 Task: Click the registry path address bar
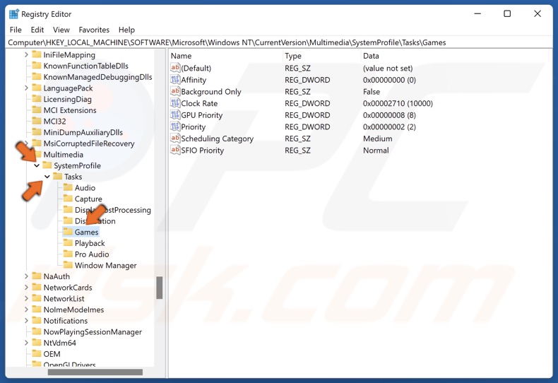tap(279, 42)
